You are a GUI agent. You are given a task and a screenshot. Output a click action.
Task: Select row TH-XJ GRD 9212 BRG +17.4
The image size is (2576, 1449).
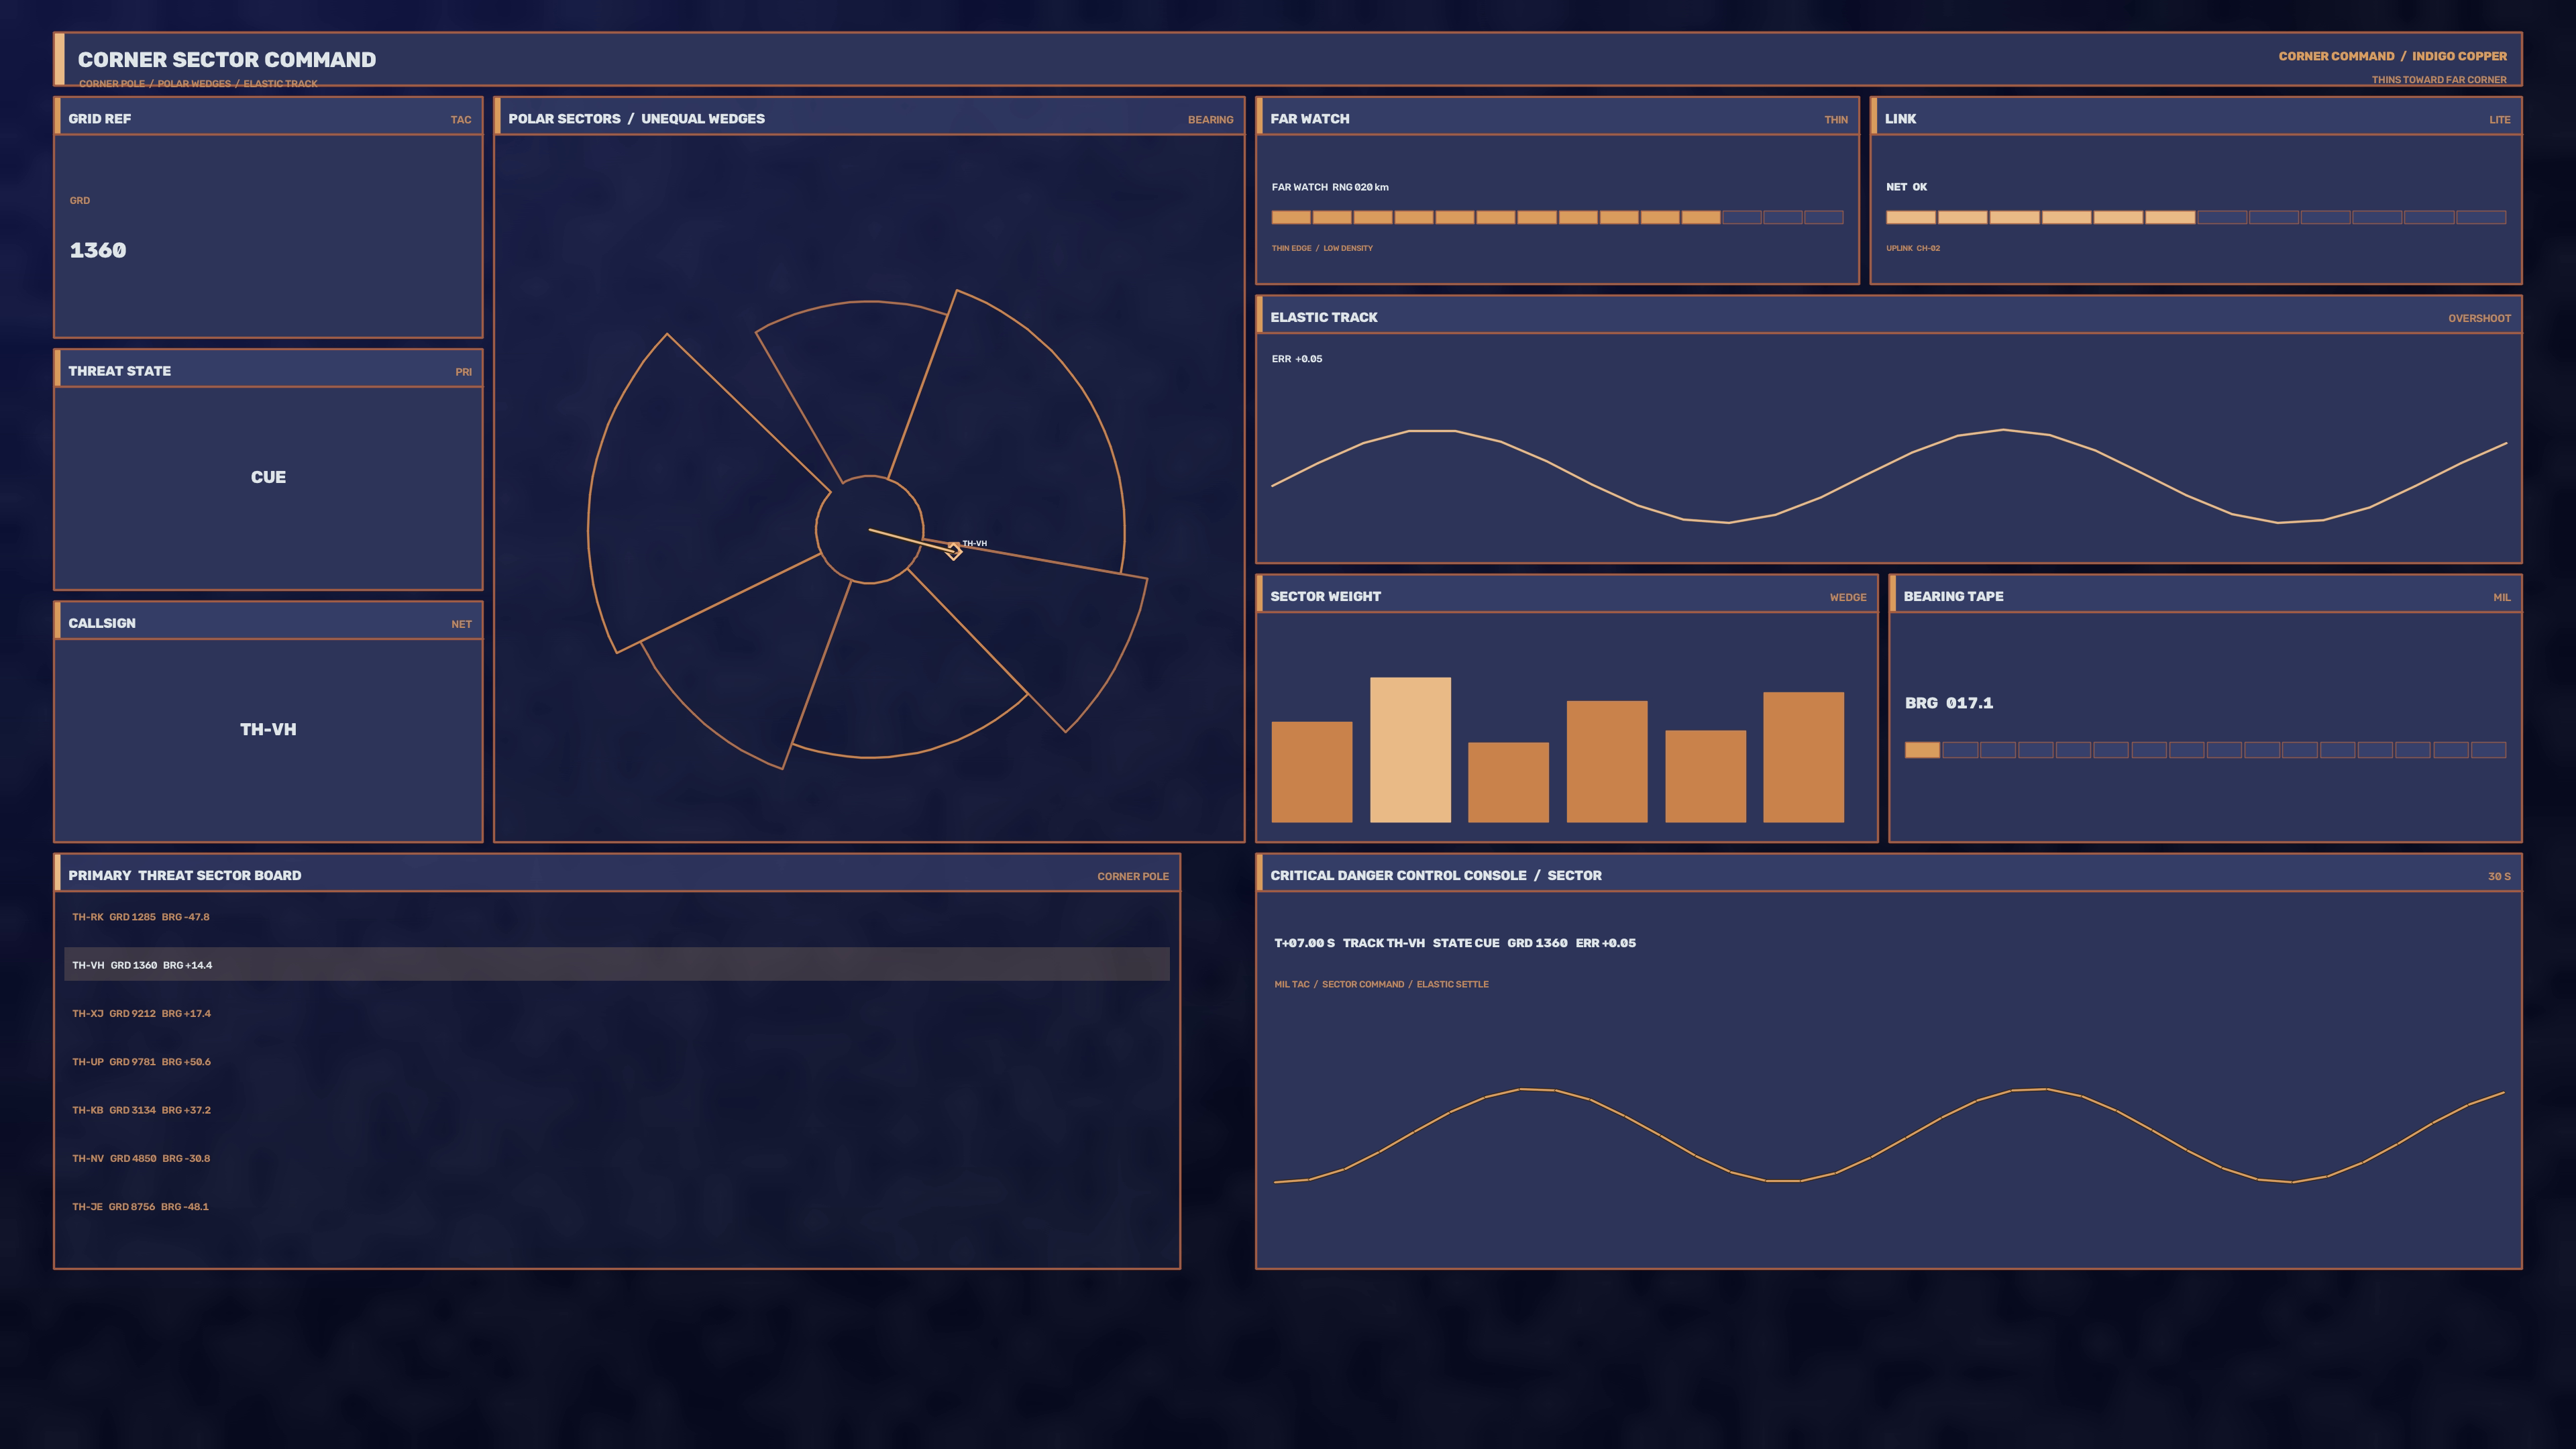coord(617,1013)
